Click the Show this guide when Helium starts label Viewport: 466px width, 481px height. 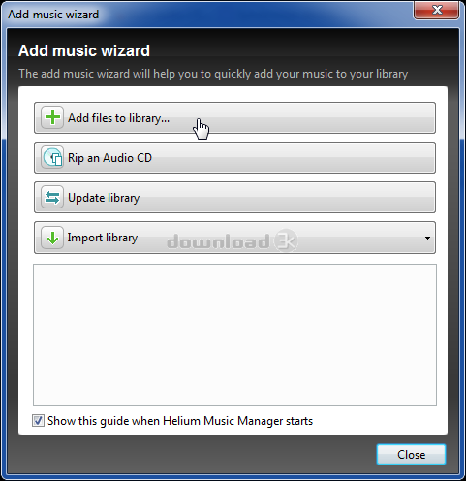180,421
